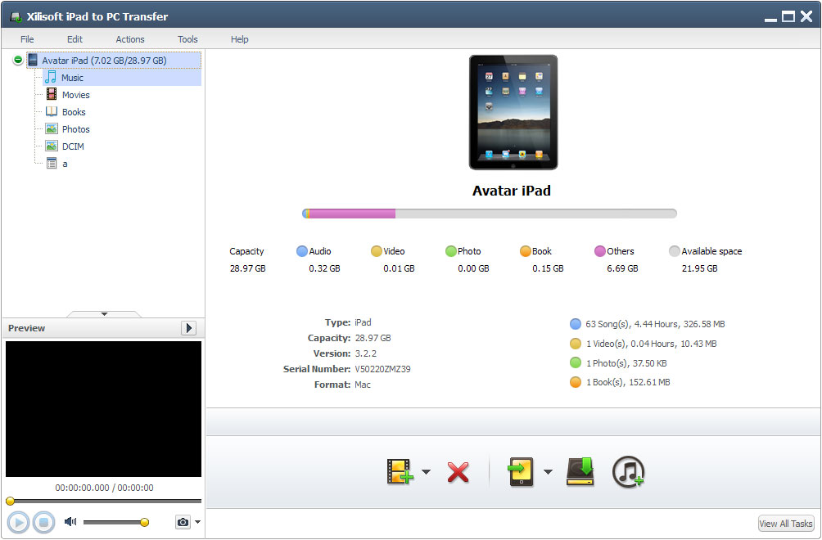Click the serial number V50220ZMZ39
The image size is (822, 540).
(x=382, y=369)
